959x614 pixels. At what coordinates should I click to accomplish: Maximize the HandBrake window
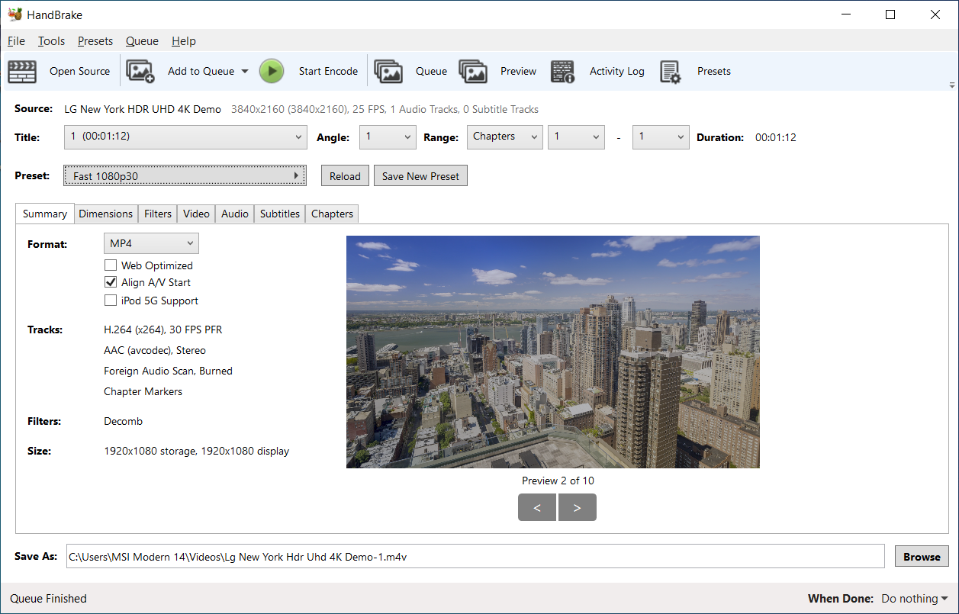click(890, 14)
